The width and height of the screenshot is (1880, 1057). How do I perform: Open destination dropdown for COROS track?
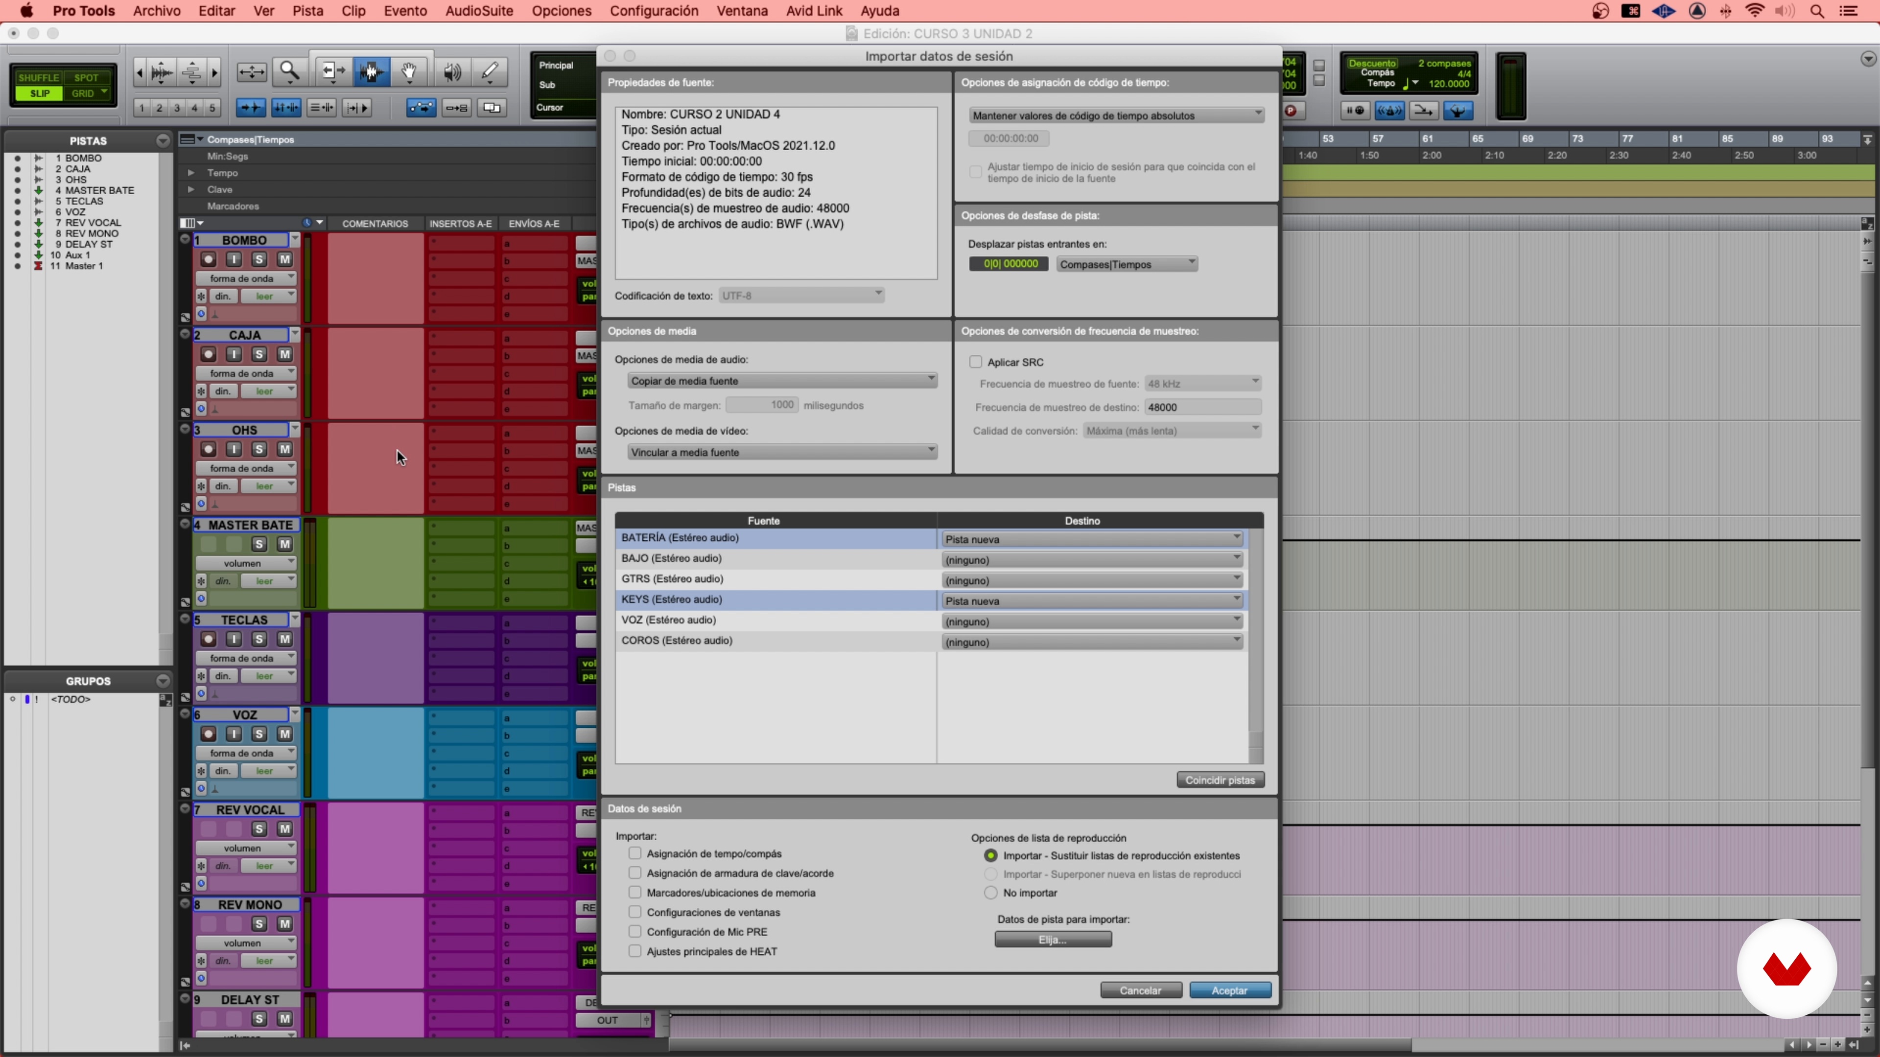(1093, 642)
